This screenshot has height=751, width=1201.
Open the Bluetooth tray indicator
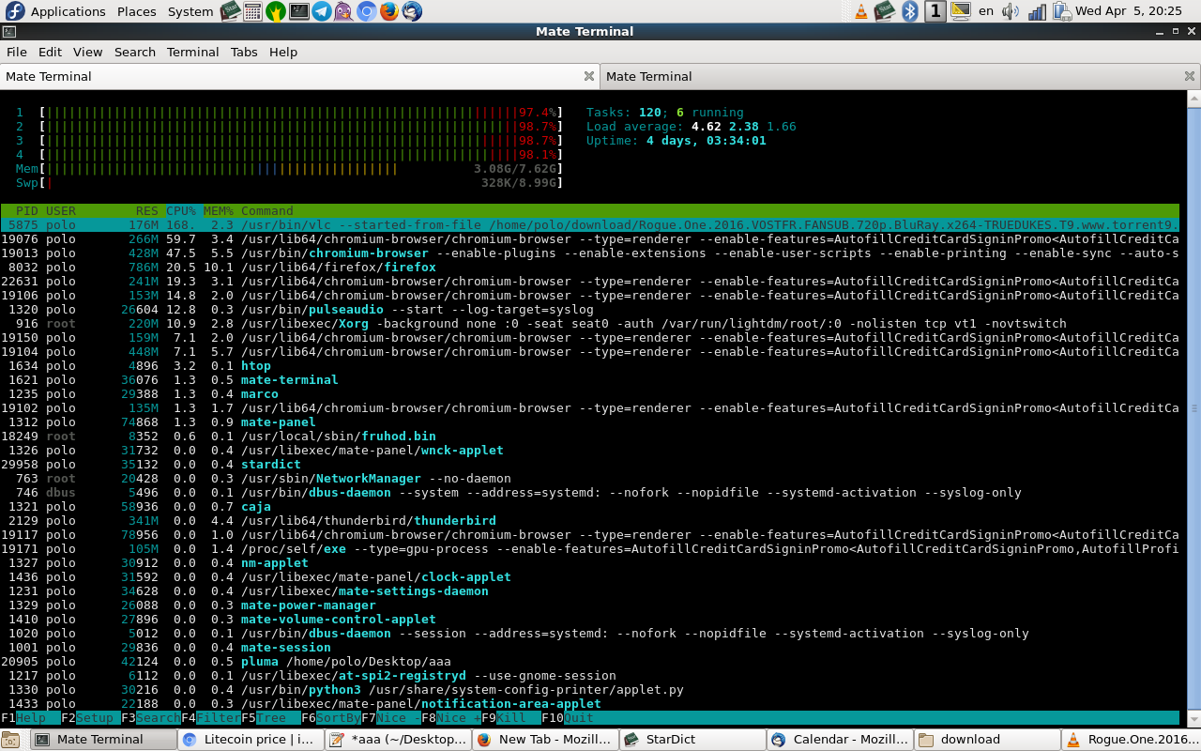(x=909, y=11)
